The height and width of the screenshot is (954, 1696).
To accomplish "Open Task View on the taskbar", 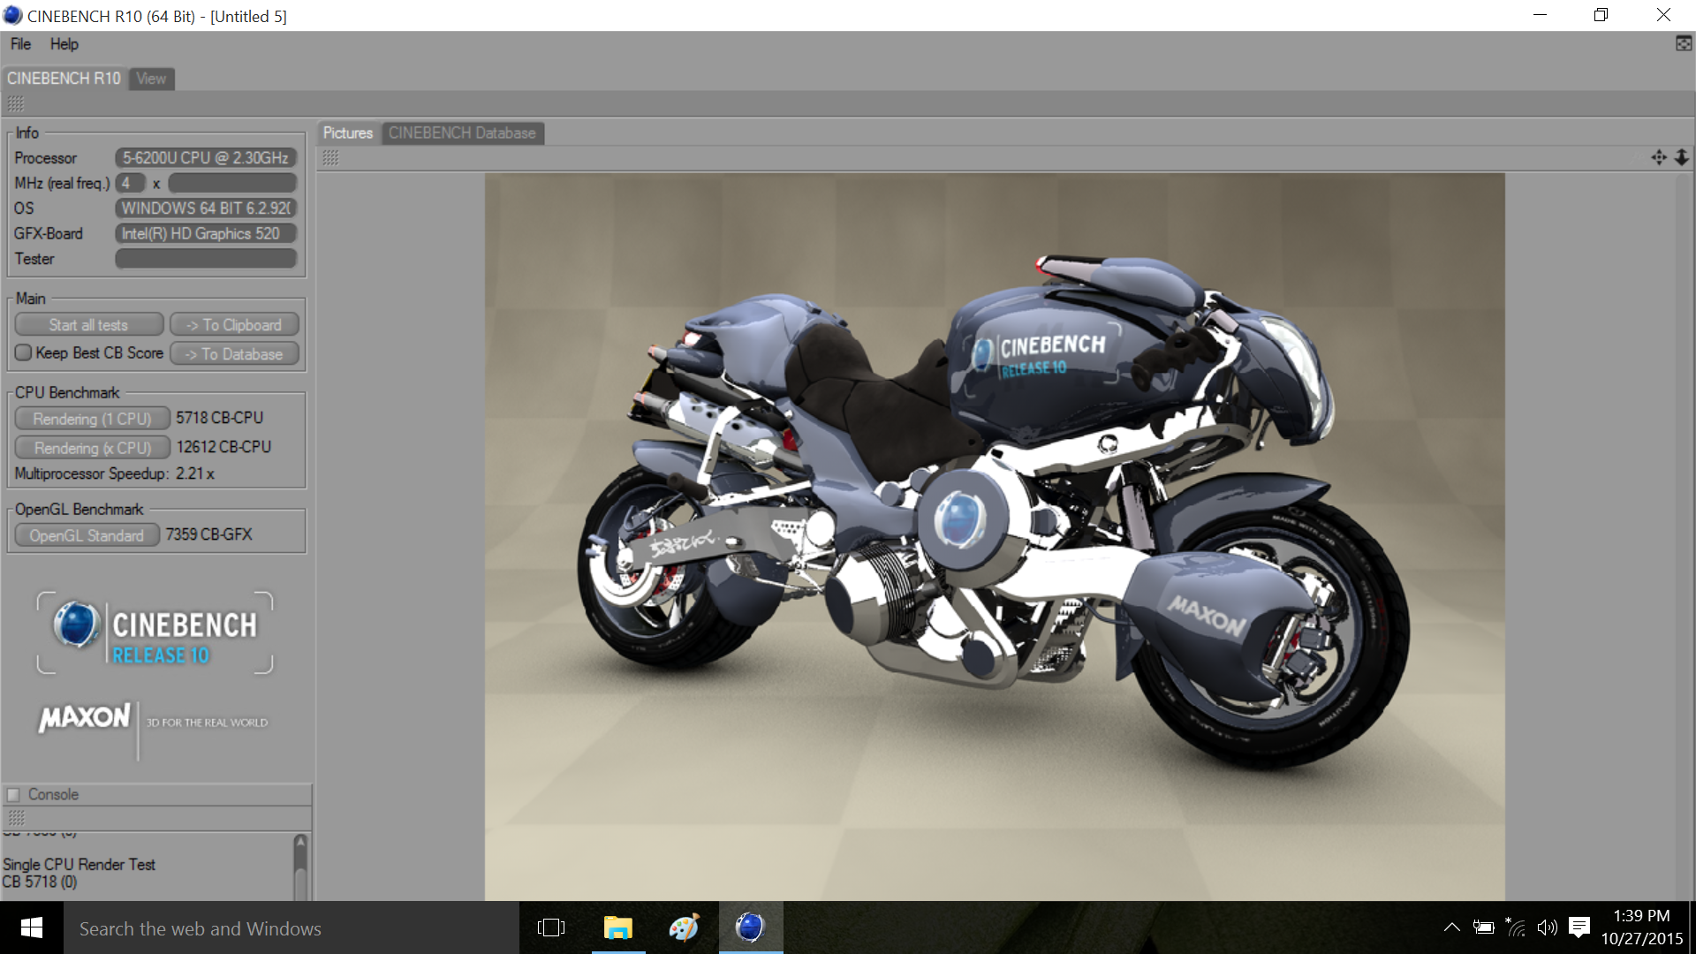I will 550,927.
